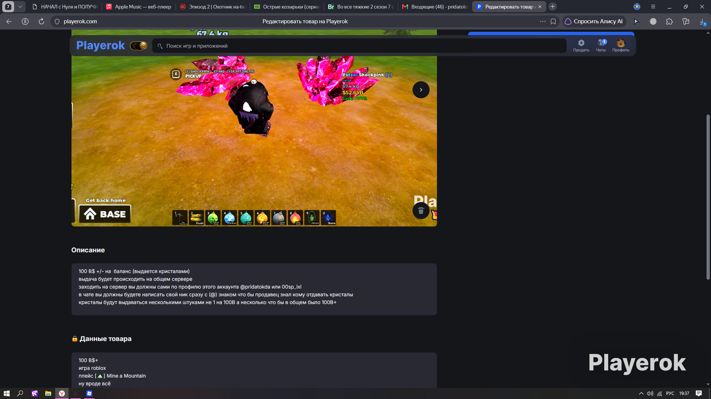
Task: Open the volume control in system tray
Action: pyautogui.click(x=650, y=393)
